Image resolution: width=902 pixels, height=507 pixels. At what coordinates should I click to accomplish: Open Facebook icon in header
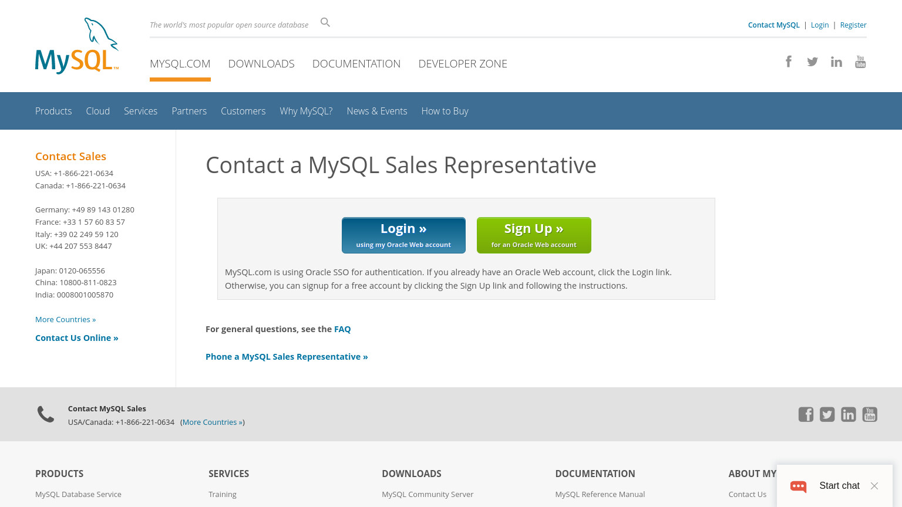(x=789, y=62)
